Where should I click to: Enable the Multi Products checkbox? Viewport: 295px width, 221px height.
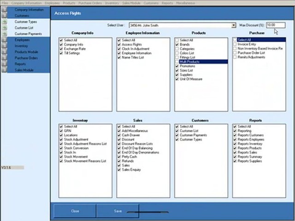coord(177,62)
